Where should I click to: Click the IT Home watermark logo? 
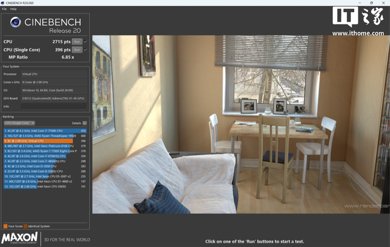(358, 21)
